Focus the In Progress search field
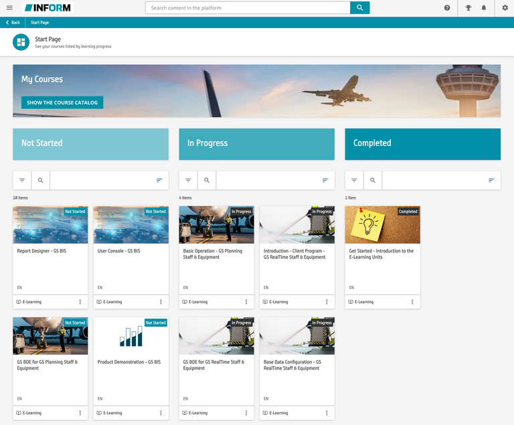The width and height of the screenshot is (514, 425). coord(268,180)
